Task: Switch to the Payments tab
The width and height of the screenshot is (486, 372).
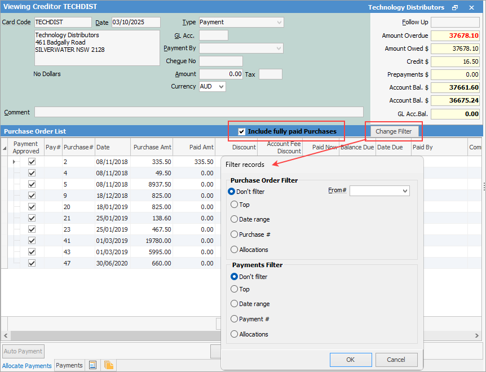Action: point(69,365)
